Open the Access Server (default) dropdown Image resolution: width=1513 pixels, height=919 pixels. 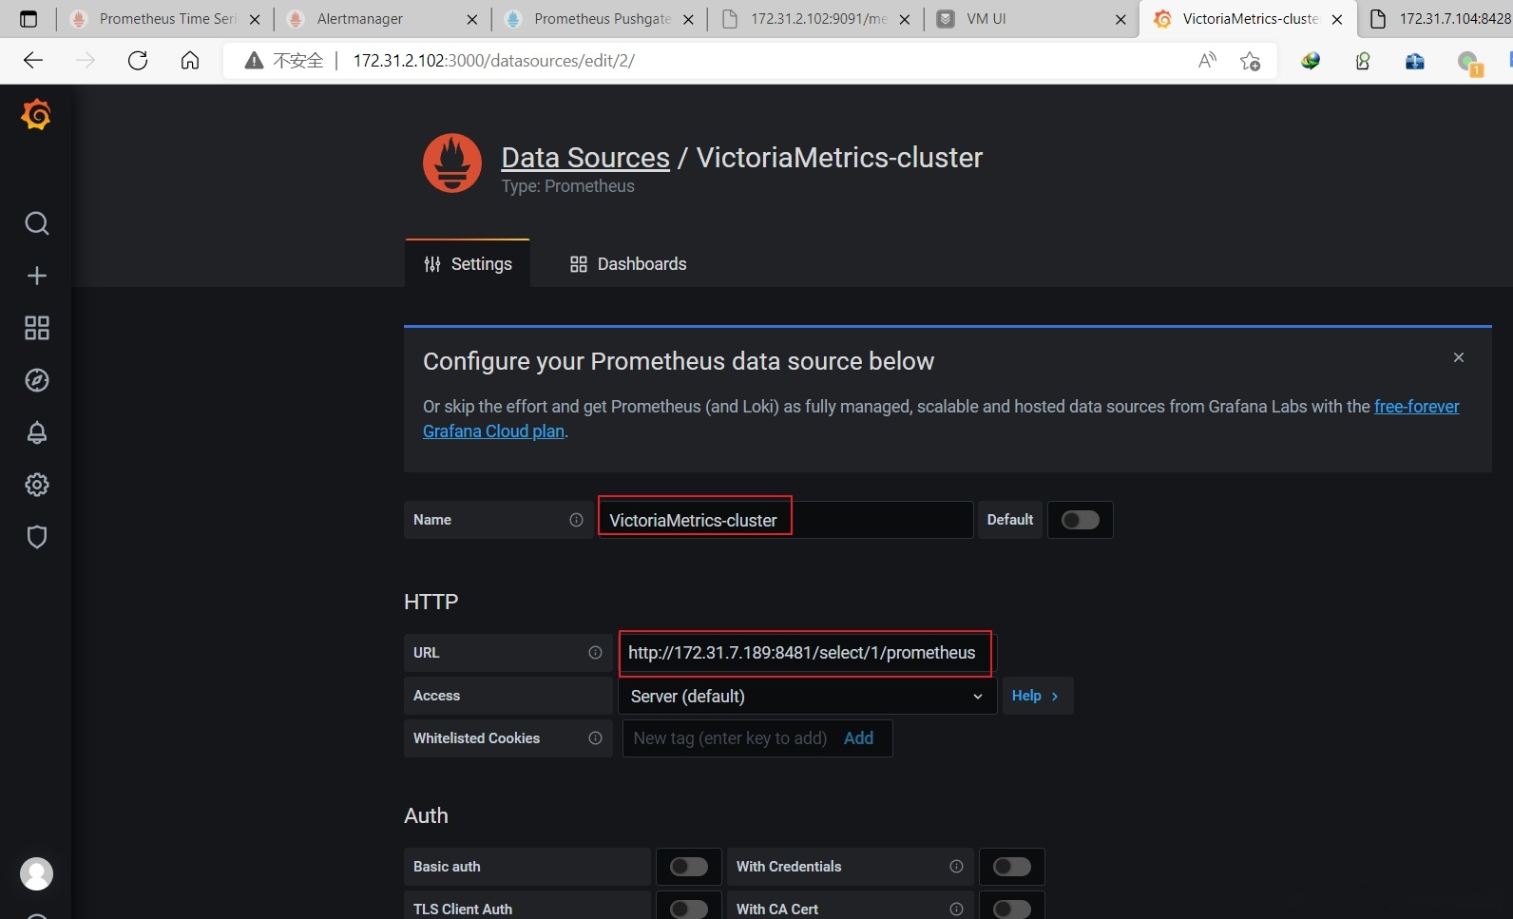click(807, 696)
